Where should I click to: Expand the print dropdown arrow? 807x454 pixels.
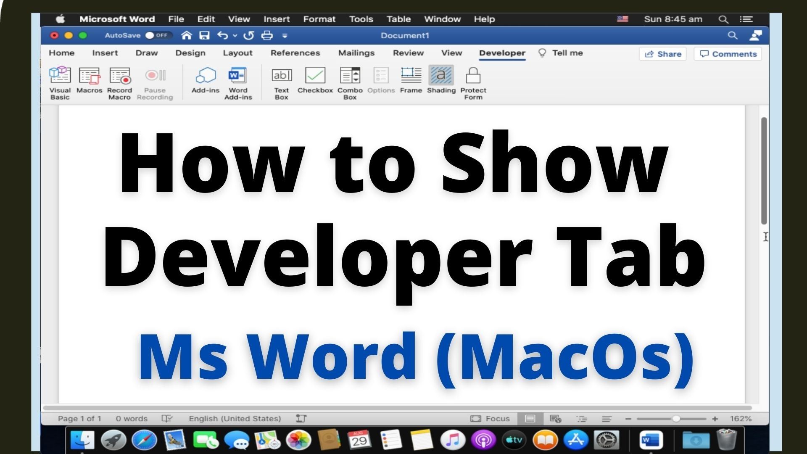(284, 35)
